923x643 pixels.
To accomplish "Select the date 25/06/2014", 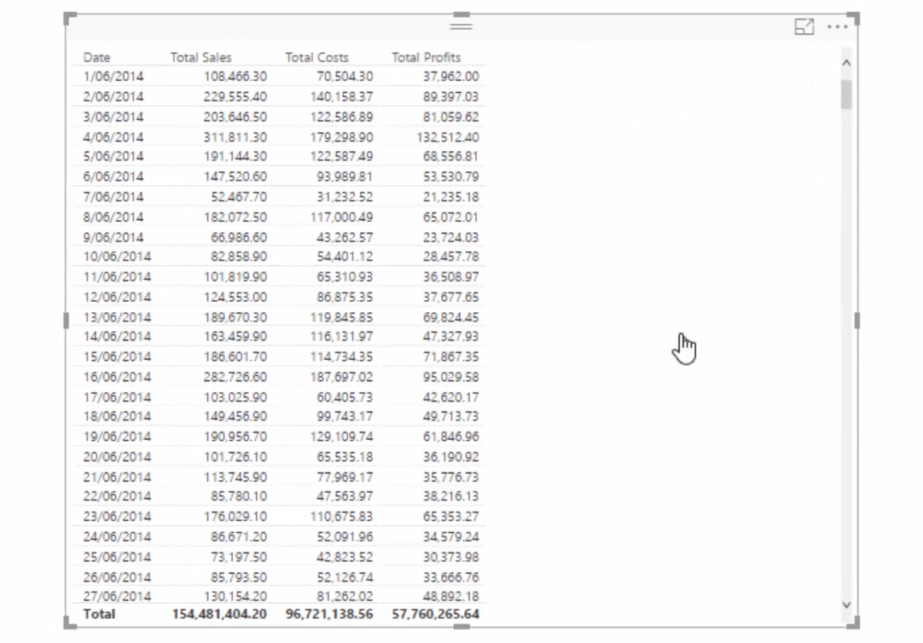I will [x=117, y=557].
